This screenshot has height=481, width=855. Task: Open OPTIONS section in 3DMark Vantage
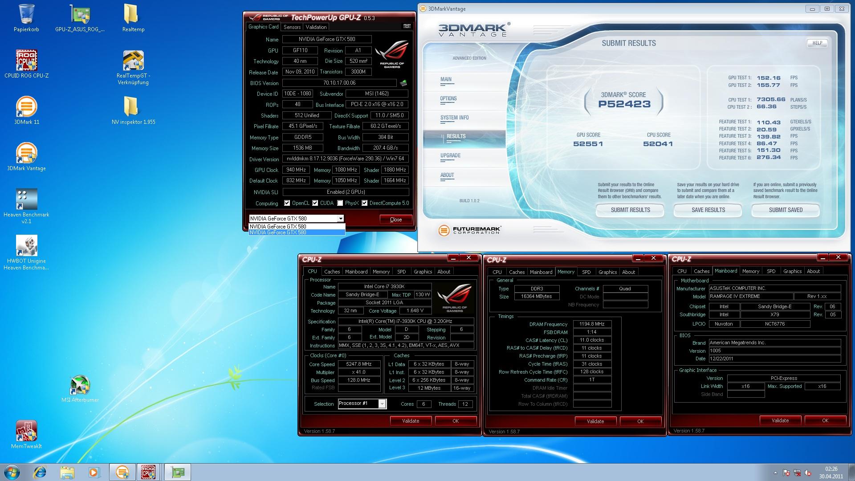pos(448,98)
